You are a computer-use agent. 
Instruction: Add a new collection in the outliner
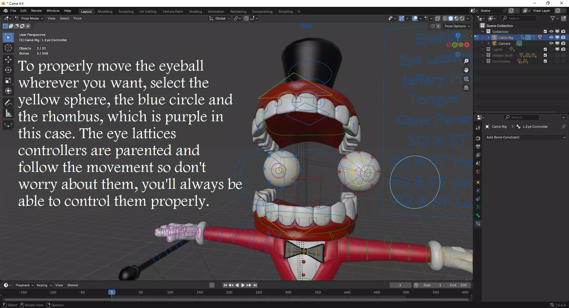(564, 18)
